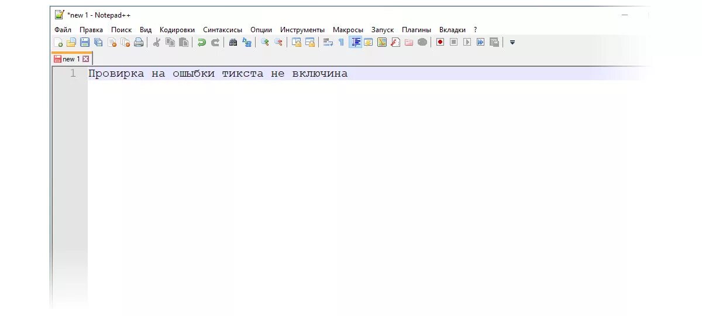The width and height of the screenshot is (702, 316).
Task: Open the Правка menu
Action: pyautogui.click(x=91, y=30)
